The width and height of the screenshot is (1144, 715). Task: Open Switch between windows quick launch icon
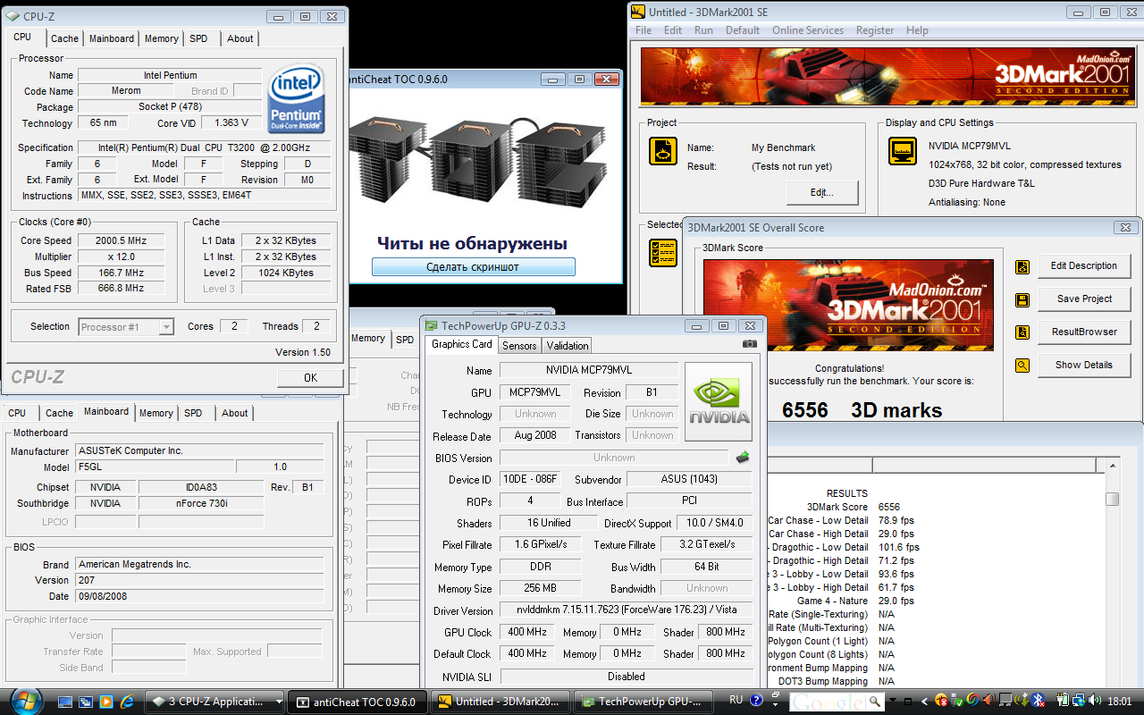pyautogui.click(x=86, y=702)
